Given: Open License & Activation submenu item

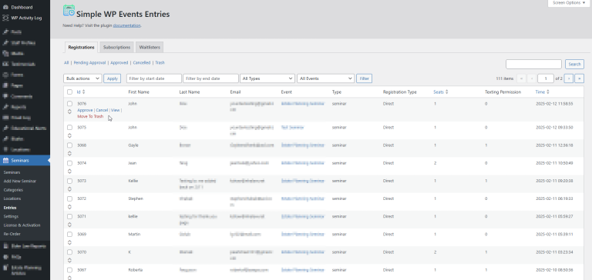Looking at the screenshot, I should [x=22, y=225].
